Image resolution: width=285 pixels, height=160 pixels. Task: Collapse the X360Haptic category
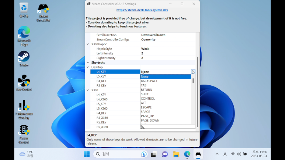click(88, 44)
